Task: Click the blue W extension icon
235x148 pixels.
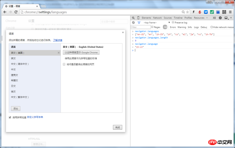Action: point(206,12)
